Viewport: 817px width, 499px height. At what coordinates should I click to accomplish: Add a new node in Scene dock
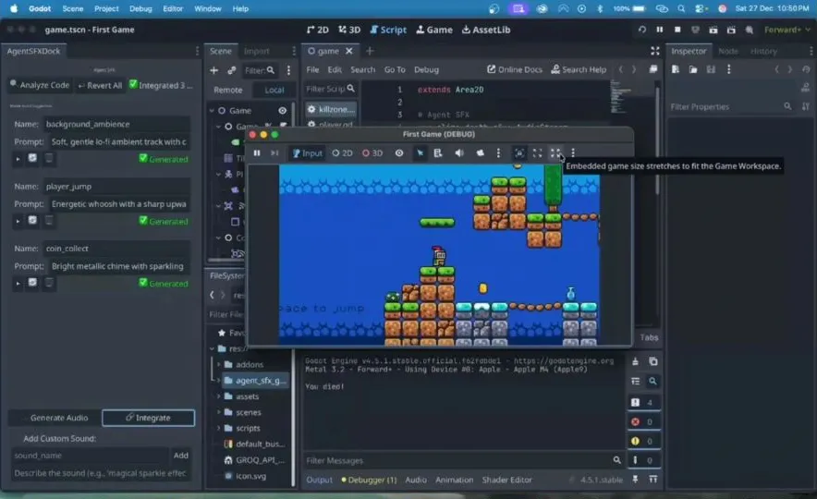point(214,70)
